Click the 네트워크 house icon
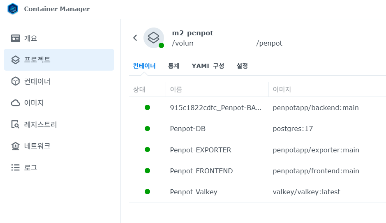386x223 pixels. click(16, 146)
